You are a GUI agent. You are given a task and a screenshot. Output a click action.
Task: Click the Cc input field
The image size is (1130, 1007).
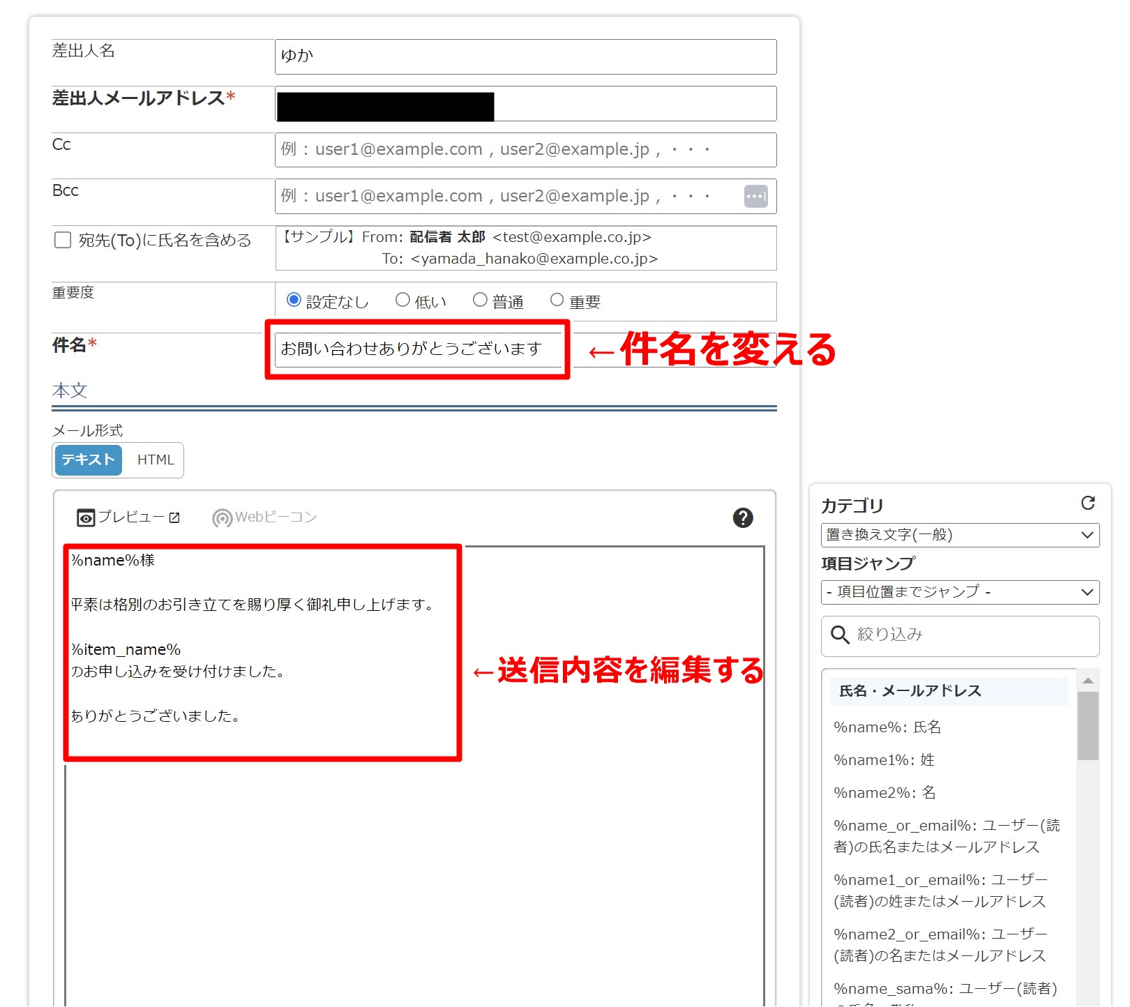525,150
